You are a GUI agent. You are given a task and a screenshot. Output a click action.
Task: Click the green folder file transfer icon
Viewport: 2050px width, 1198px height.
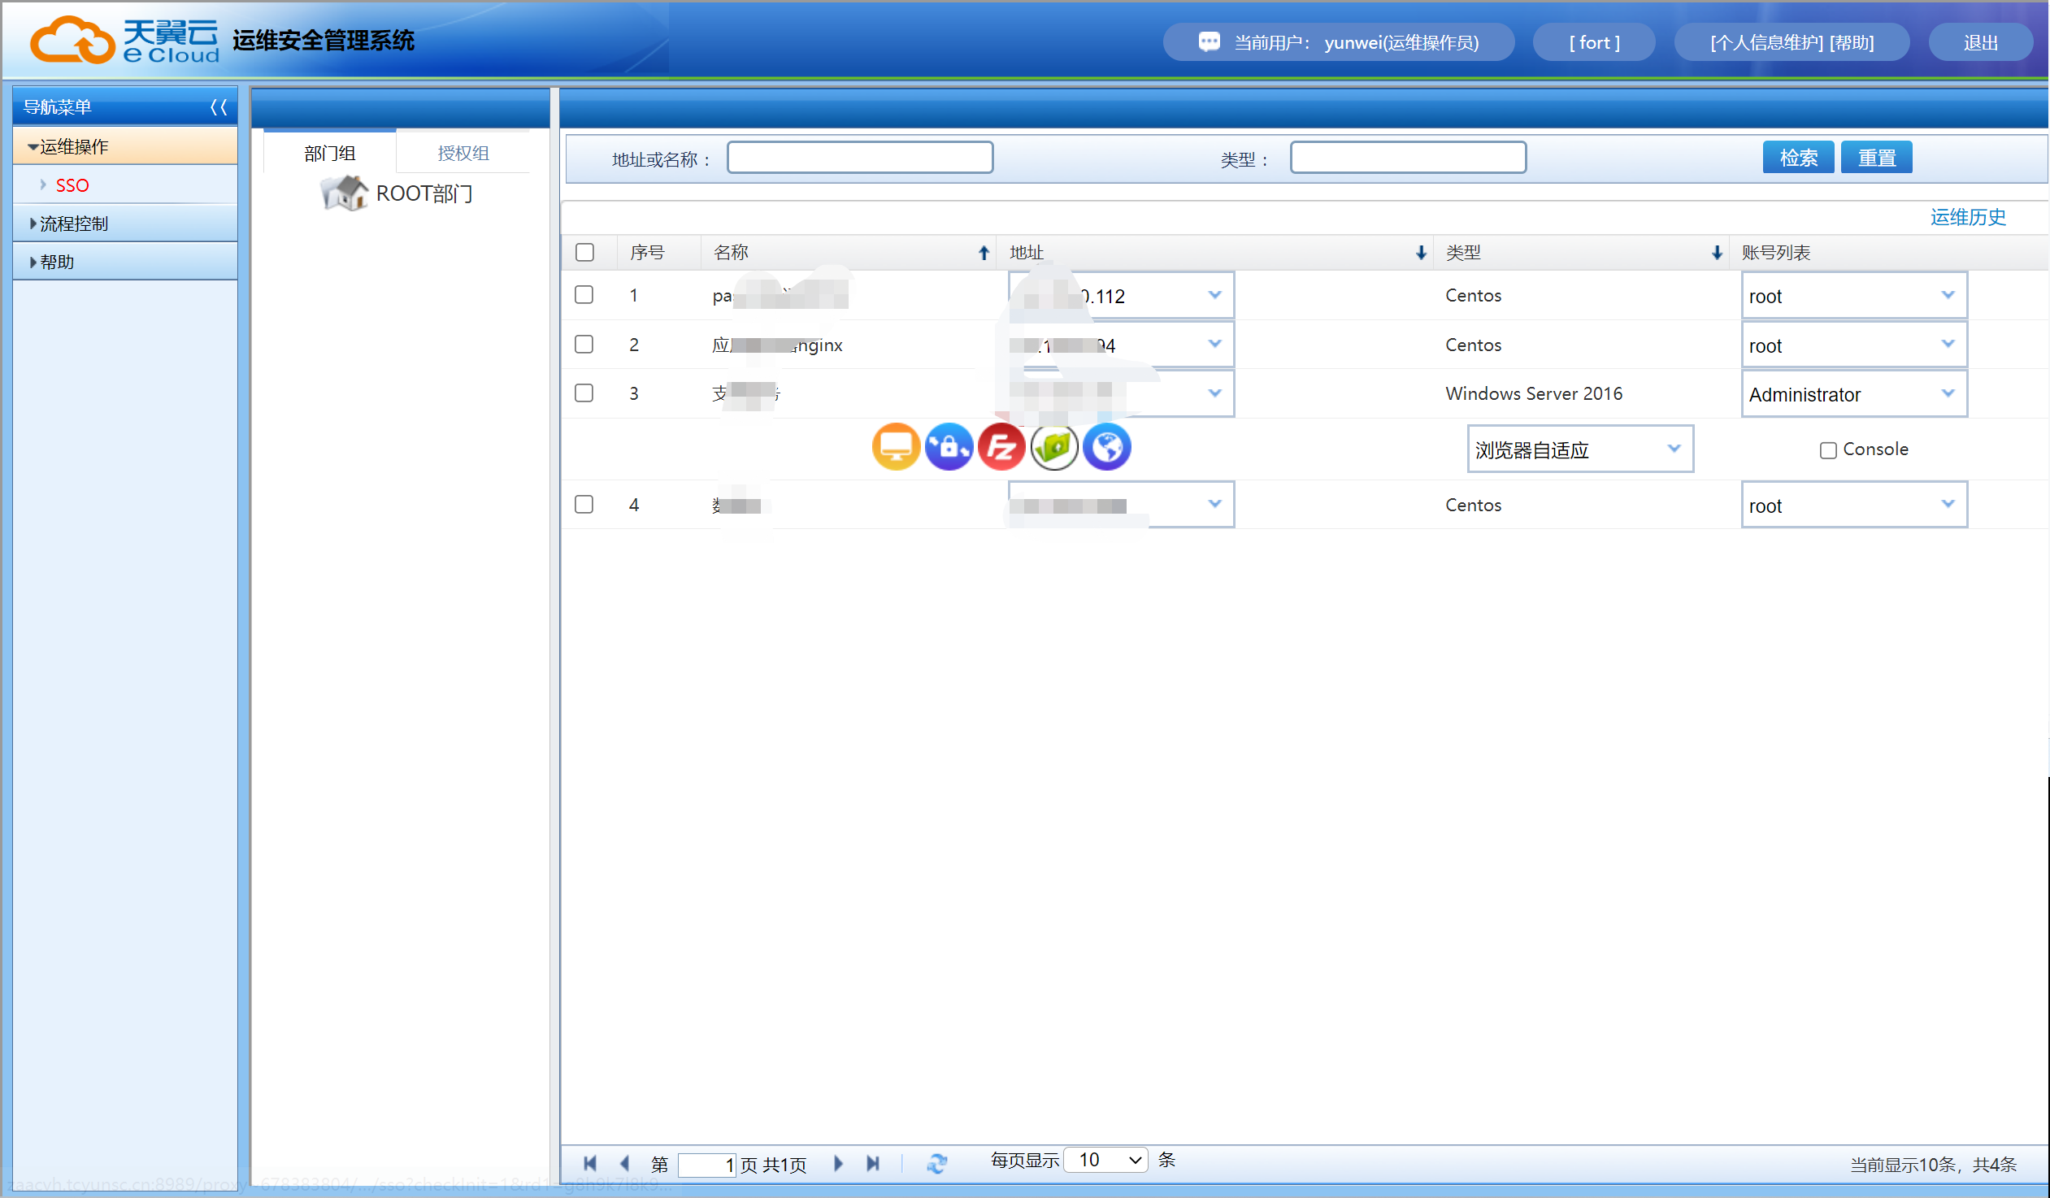coord(1054,446)
